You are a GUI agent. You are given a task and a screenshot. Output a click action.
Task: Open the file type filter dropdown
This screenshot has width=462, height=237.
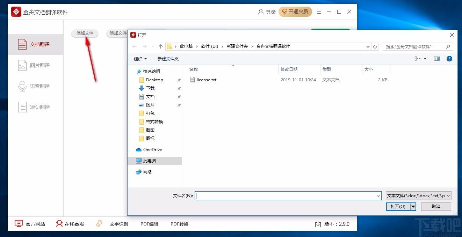click(x=419, y=196)
